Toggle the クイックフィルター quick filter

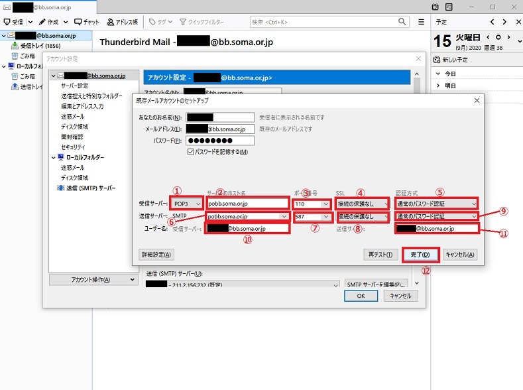[x=202, y=22]
